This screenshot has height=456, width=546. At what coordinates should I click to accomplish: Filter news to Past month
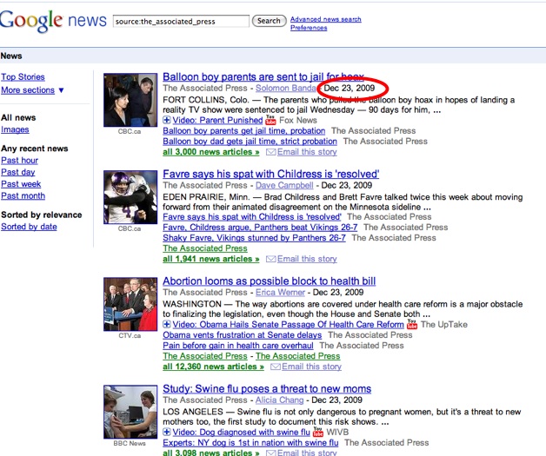pos(23,195)
